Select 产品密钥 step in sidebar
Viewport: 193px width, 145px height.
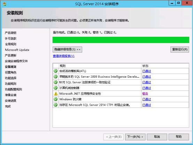point(10,33)
